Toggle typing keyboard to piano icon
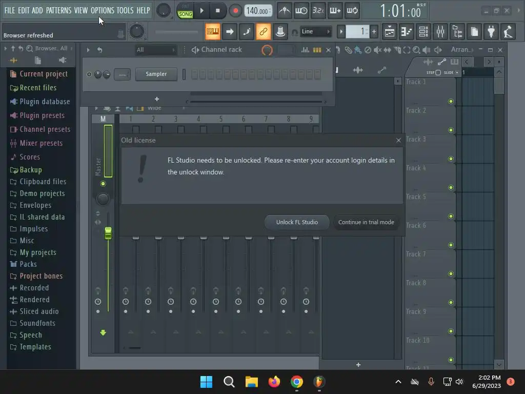 [213, 31]
